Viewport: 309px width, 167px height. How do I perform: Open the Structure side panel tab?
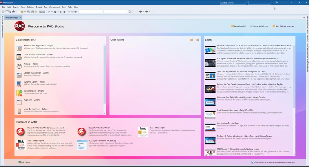click(x=2, y=20)
